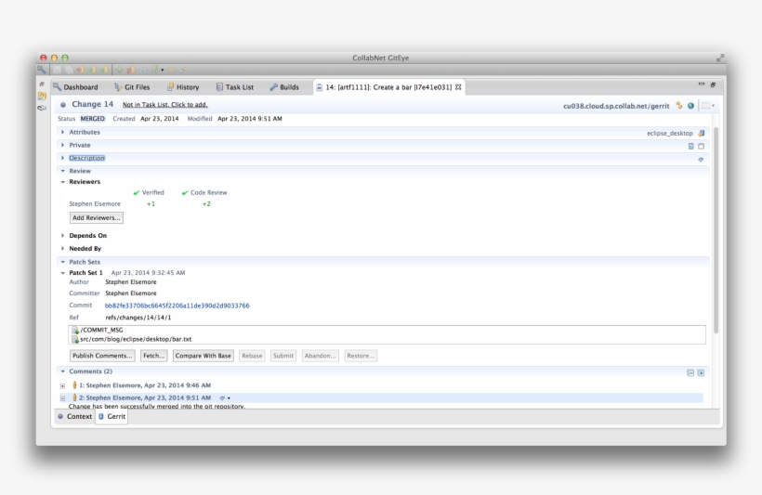Image resolution: width=762 pixels, height=495 pixels.
Task: Expand all comments using the plus icon
Action: click(x=701, y=372)
